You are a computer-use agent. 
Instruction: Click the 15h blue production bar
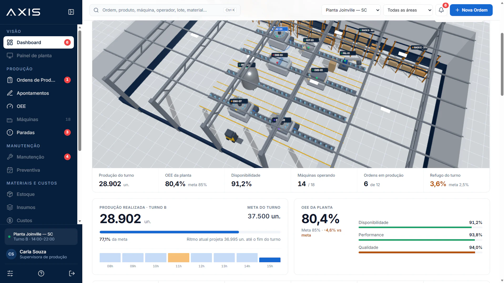click(270, 260)
